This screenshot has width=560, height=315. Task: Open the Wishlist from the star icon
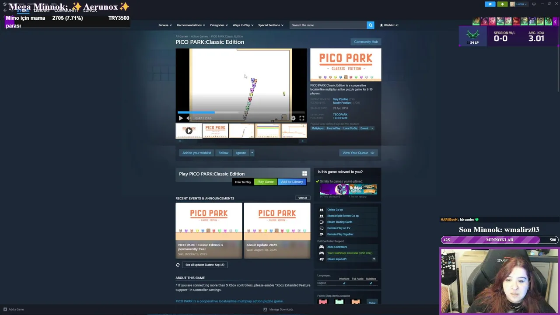[389, 25]
